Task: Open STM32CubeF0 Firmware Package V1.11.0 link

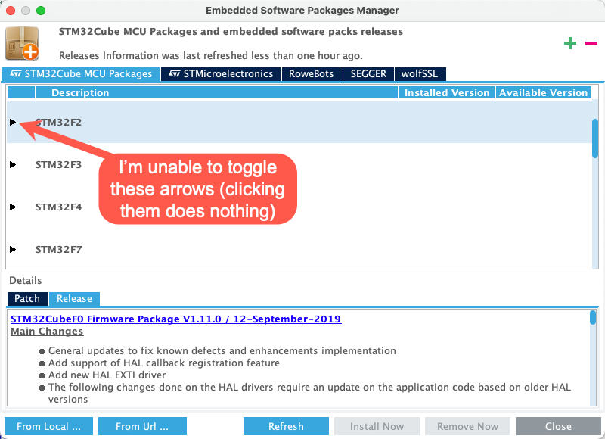Action: (176, 319)
